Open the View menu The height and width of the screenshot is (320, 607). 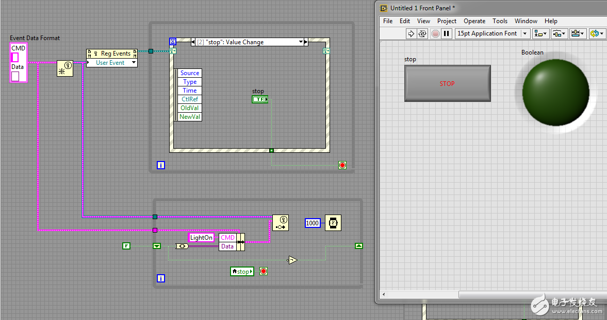pyautogui.click(x=423, y=21)
